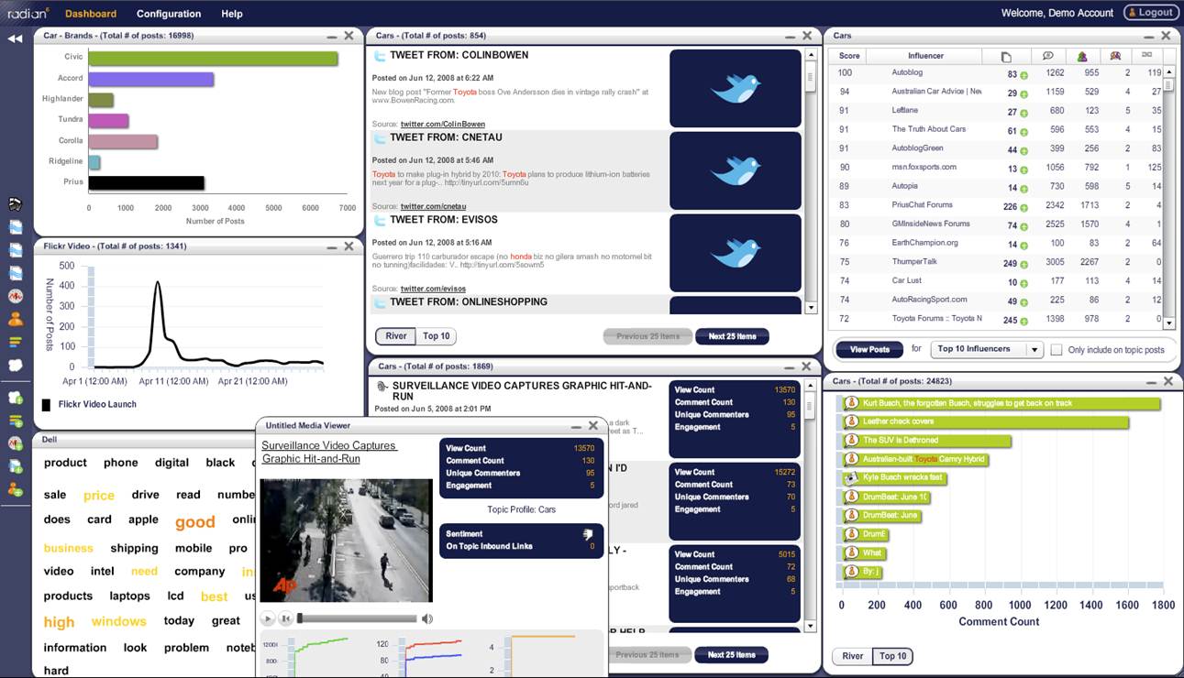Enable 'Only include on topic posts' checkbox
This screenshot has width=1184, height=678.
tap(1057, 350)
